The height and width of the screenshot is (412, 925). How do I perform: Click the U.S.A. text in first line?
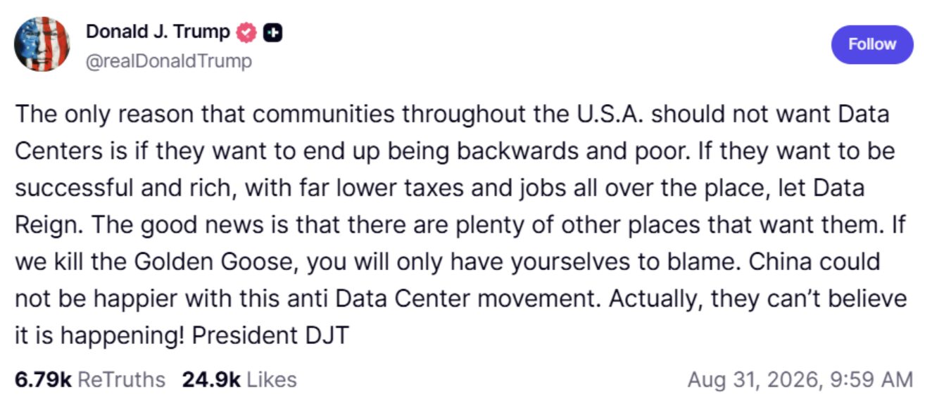(605, 113)
